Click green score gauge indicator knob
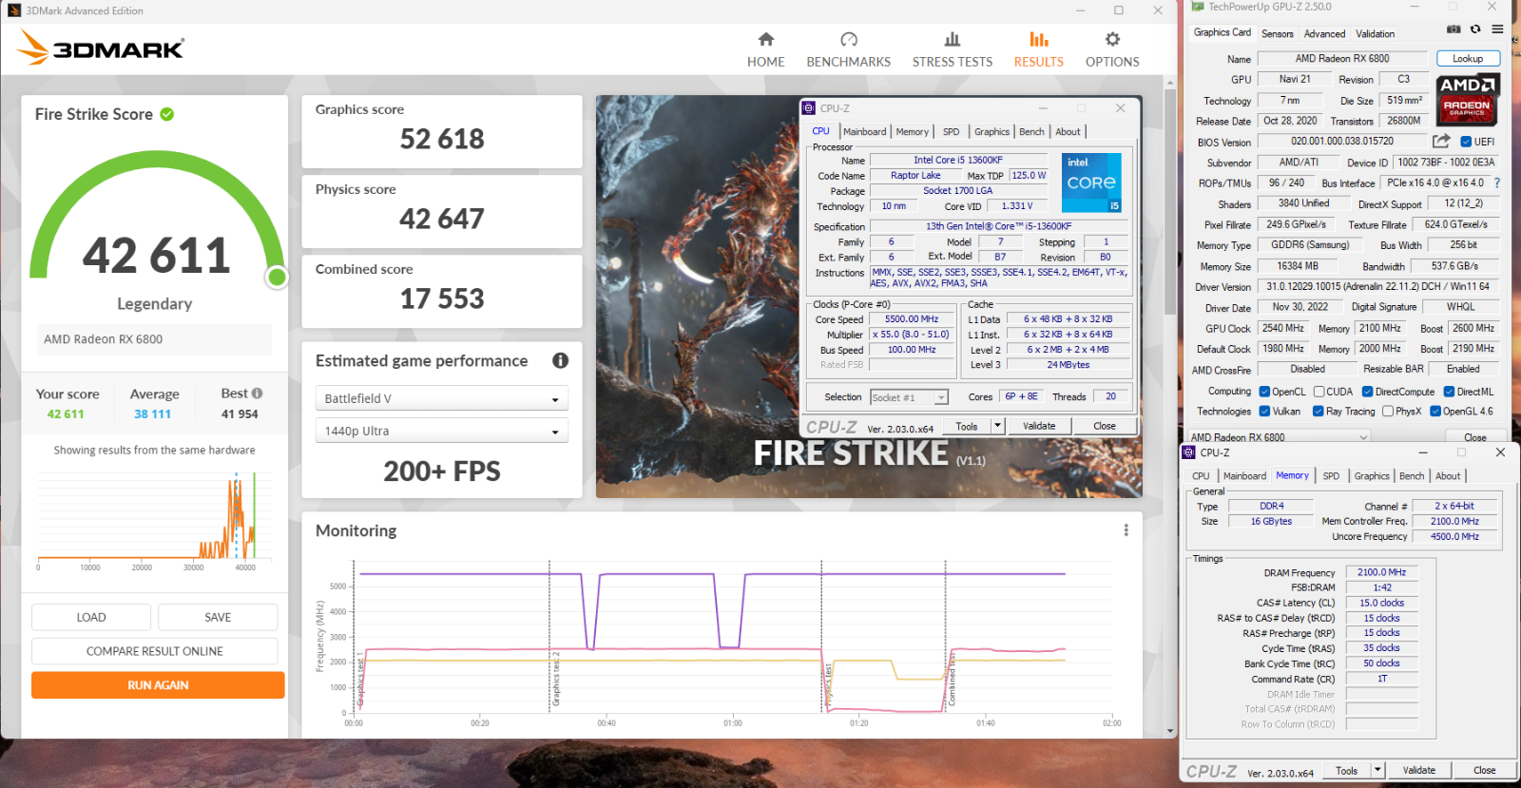Screen dimensions: 1521x788 coord(277,277)
